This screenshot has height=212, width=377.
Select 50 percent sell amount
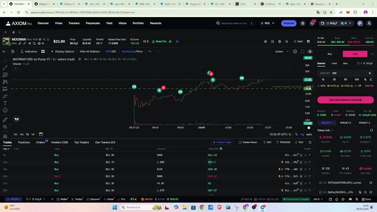(x=345, y=79)
